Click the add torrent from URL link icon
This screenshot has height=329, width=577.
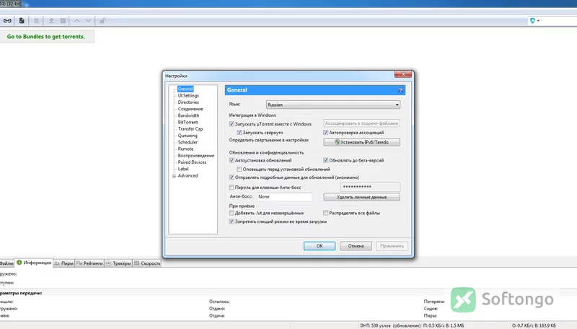point(7,21)
